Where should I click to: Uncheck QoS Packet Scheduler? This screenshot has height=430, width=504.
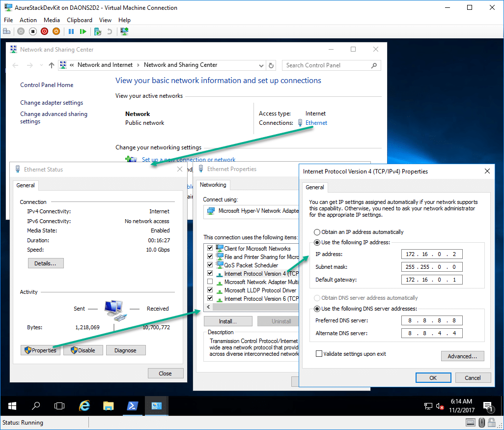coord(210,265)
